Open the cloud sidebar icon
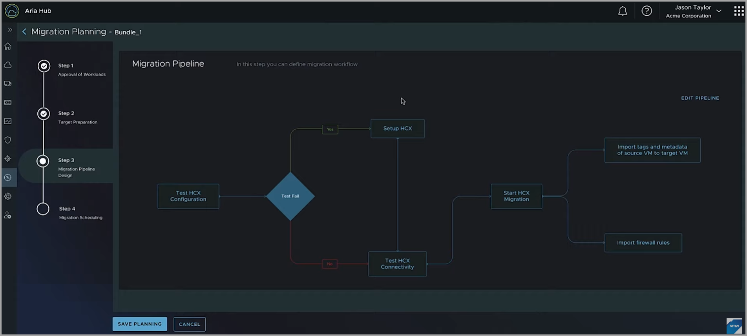 8,65
